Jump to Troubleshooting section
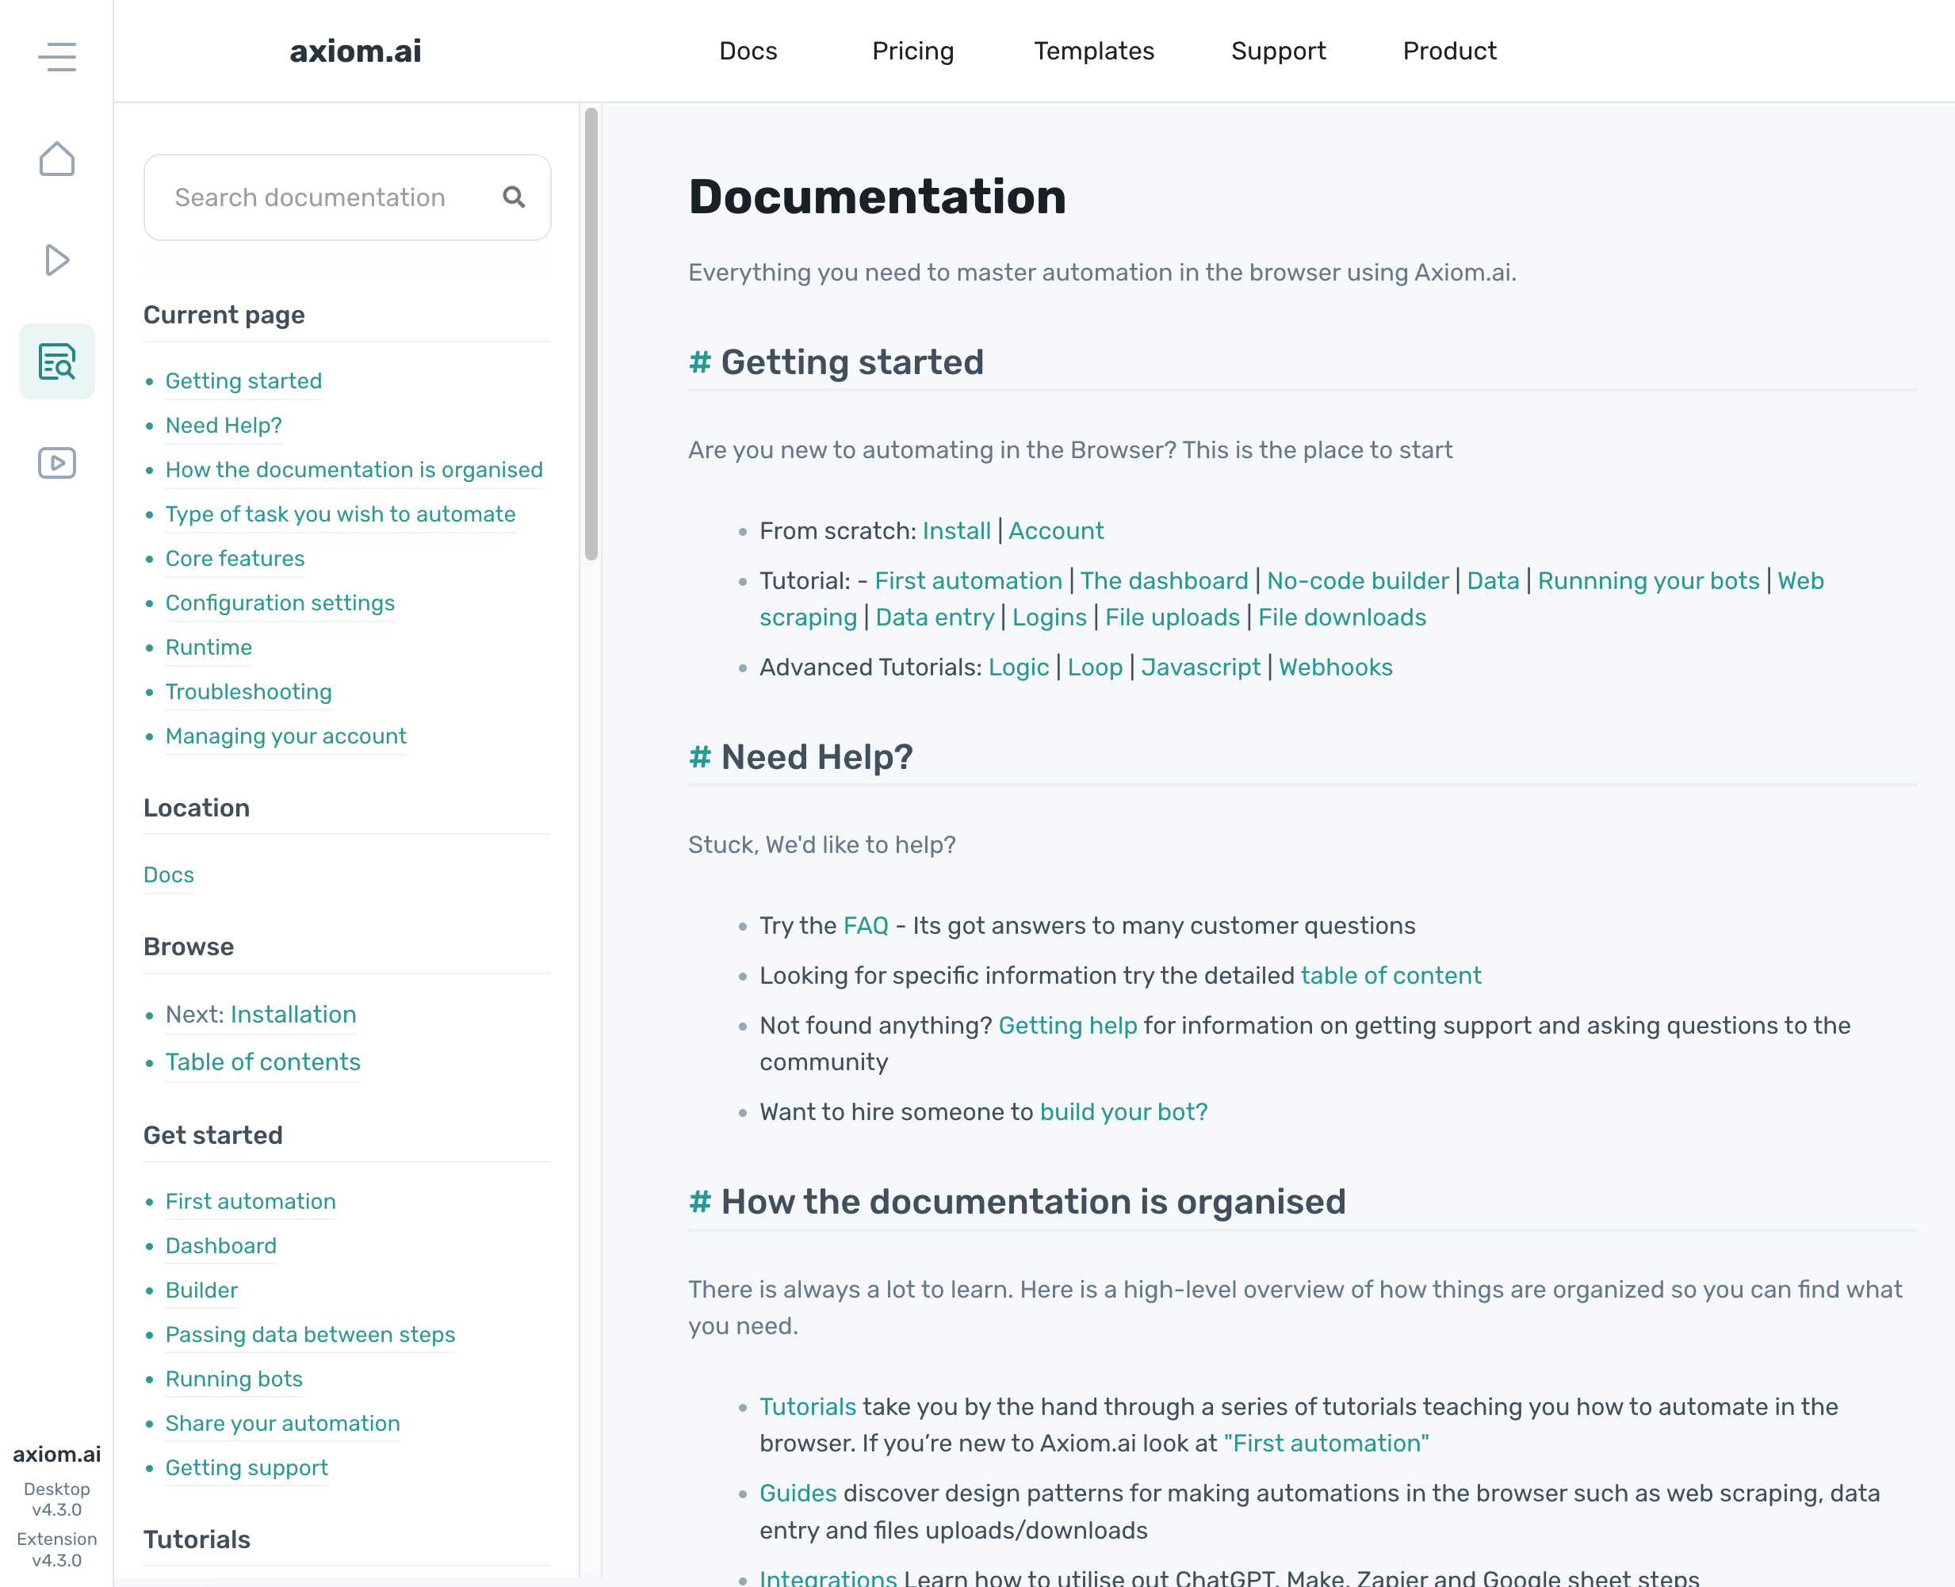Screen dimensions: 1955x1587 [x=249, y=692]
